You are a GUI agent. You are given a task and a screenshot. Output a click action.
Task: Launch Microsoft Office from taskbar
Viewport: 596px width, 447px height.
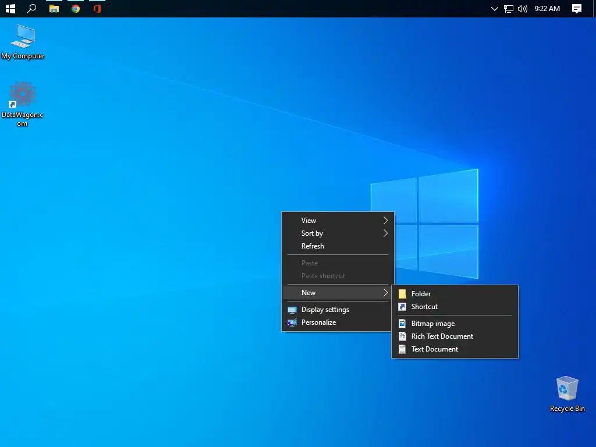pos(97,8)
